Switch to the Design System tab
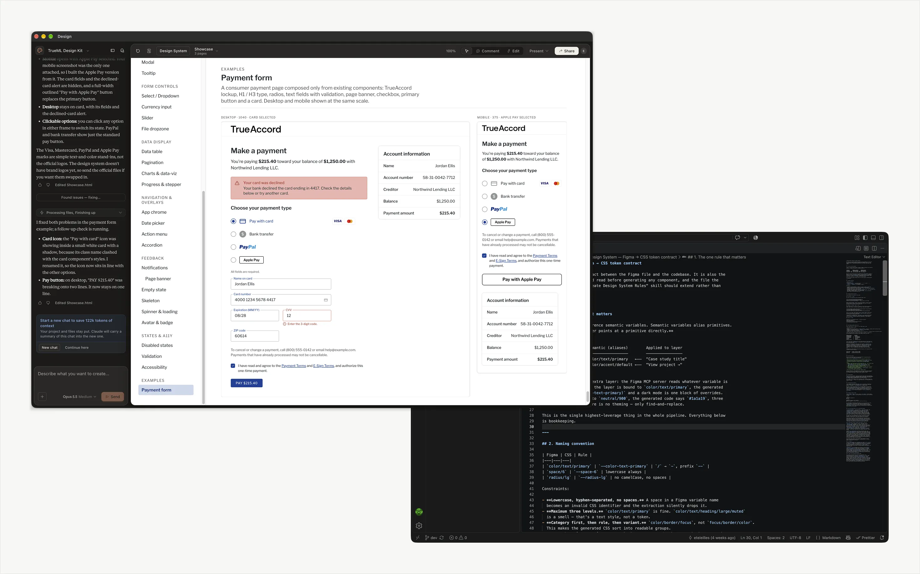 coord(173,51)
